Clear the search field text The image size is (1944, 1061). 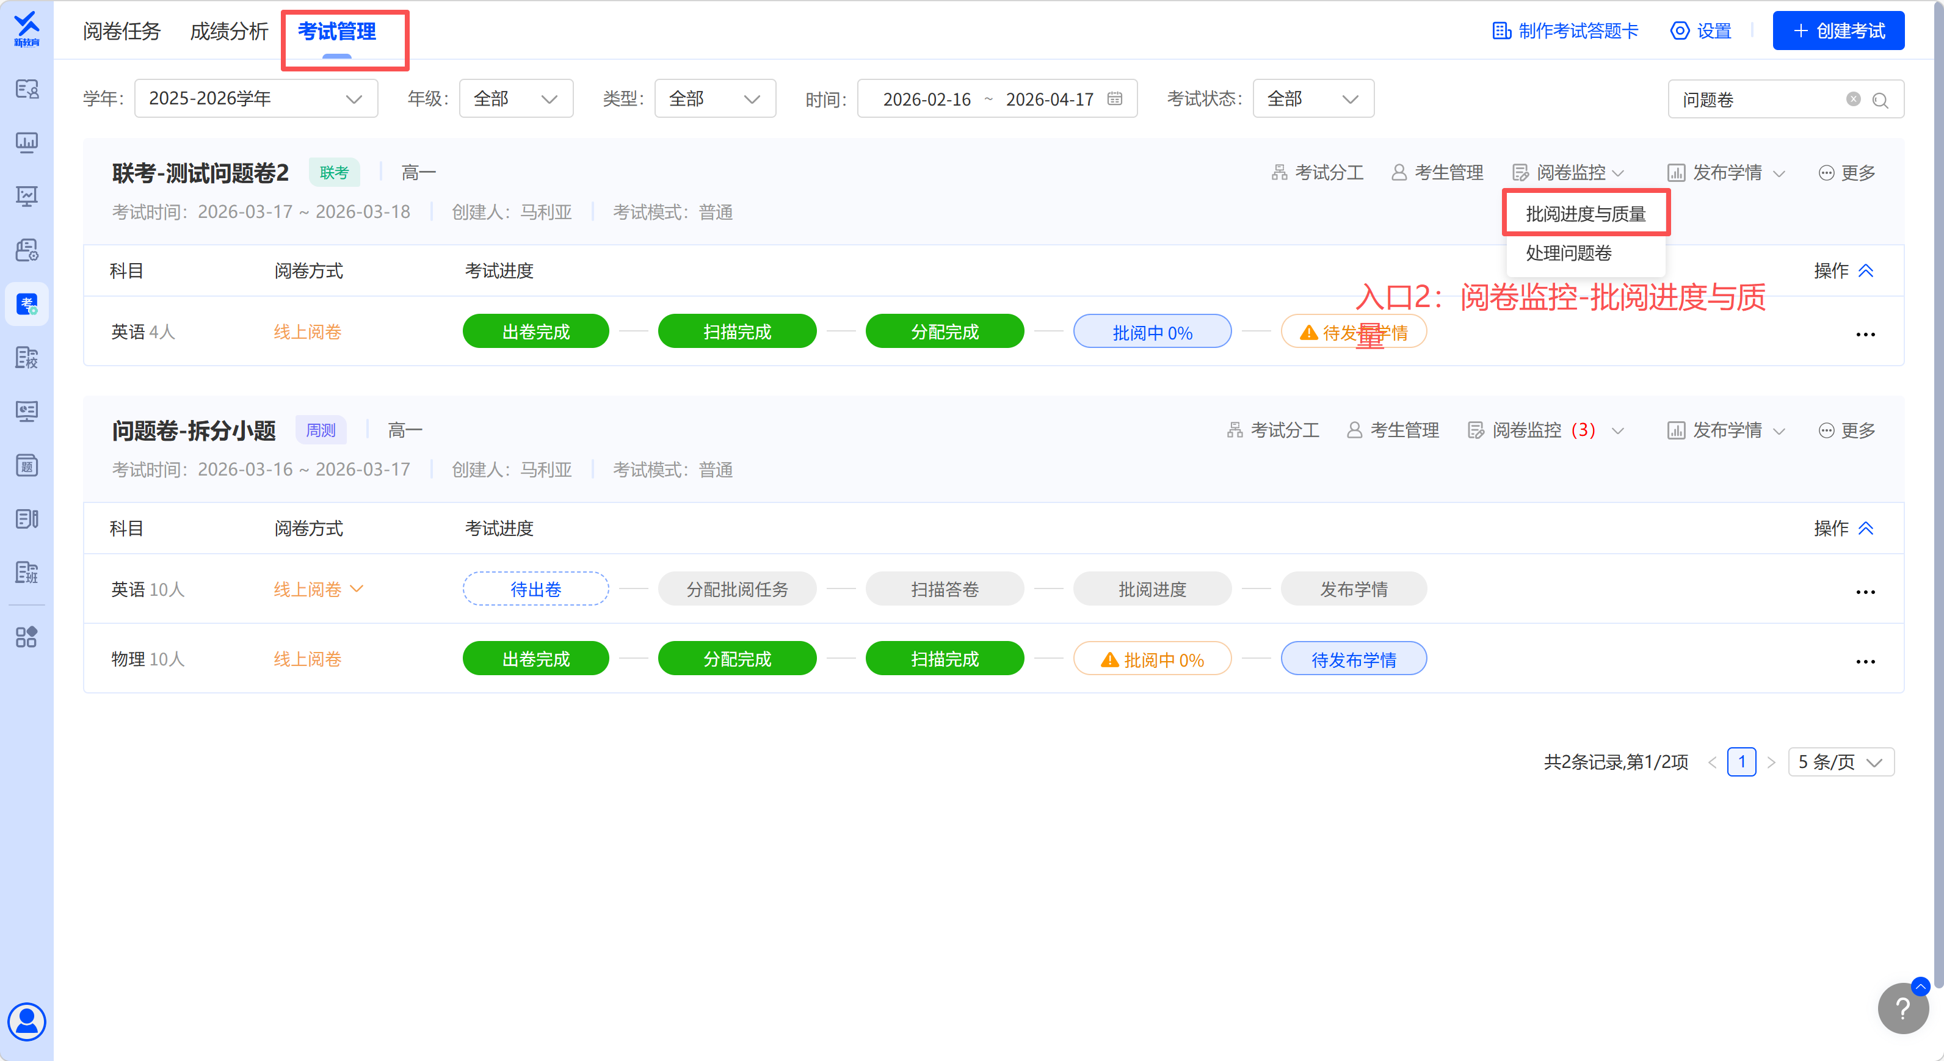tap(1852, 100)
